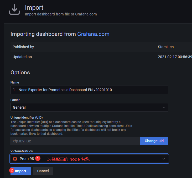The width and height of the screenshot is (192, 178).
Task: Click the Cancel button
Action: pyautogui.click(x=43, y=171)
